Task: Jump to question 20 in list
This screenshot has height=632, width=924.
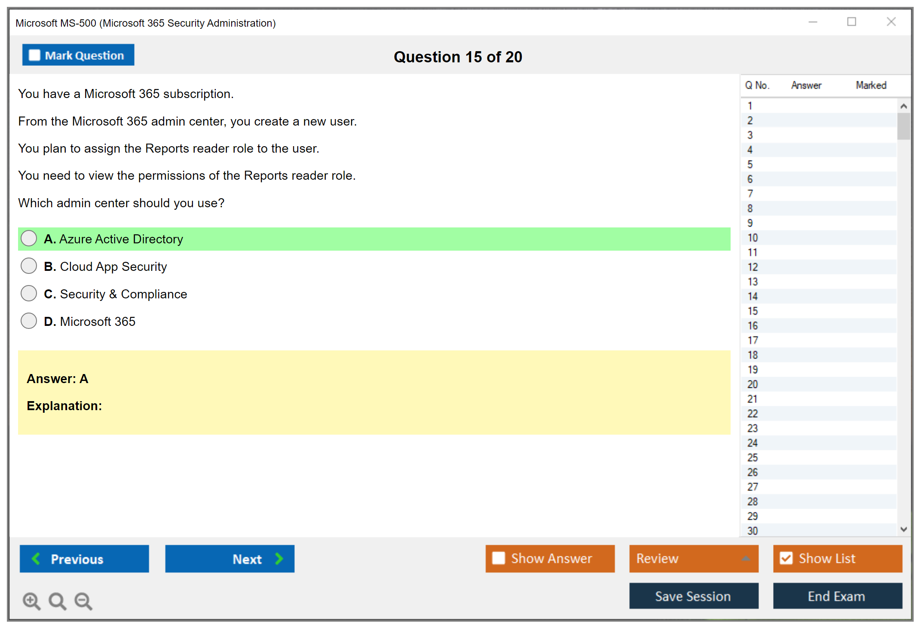Action: pyautogui.click(x=753, y=384)
